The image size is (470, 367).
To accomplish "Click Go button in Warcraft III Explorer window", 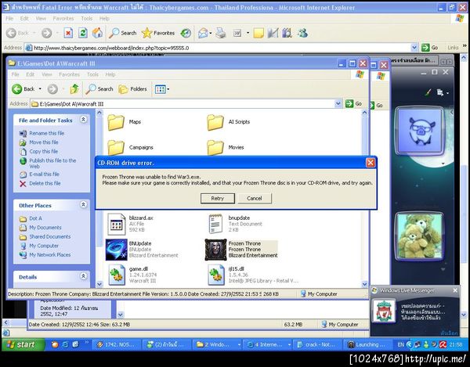I will 354,103.
